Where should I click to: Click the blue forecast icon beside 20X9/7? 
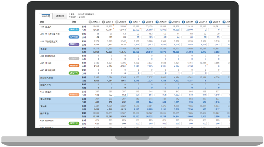[130, 22]
